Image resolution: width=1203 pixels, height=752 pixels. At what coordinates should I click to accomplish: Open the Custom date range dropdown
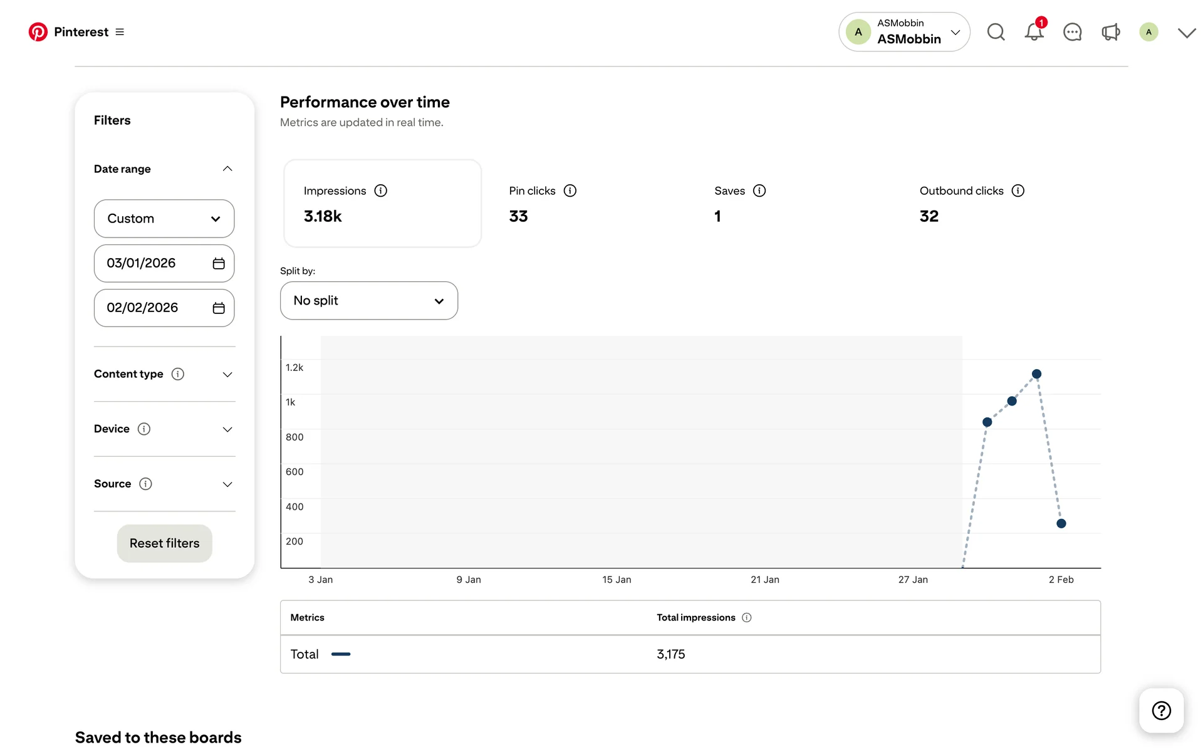pyautogui.click(x=164, y=219)
